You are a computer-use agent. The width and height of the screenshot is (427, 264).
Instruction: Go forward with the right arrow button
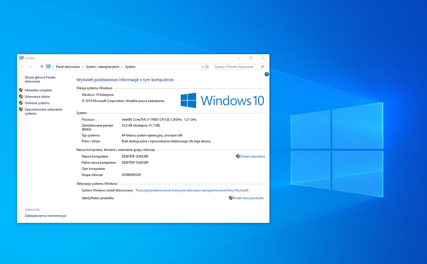coord(30,67)
